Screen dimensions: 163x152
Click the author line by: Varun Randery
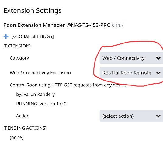point(36,95)
